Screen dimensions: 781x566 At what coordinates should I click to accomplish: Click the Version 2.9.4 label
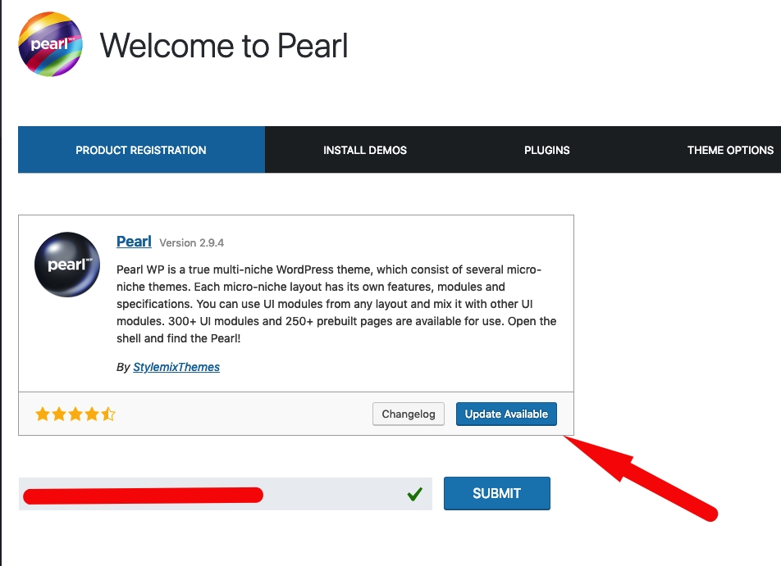click(x=191, y=243)
